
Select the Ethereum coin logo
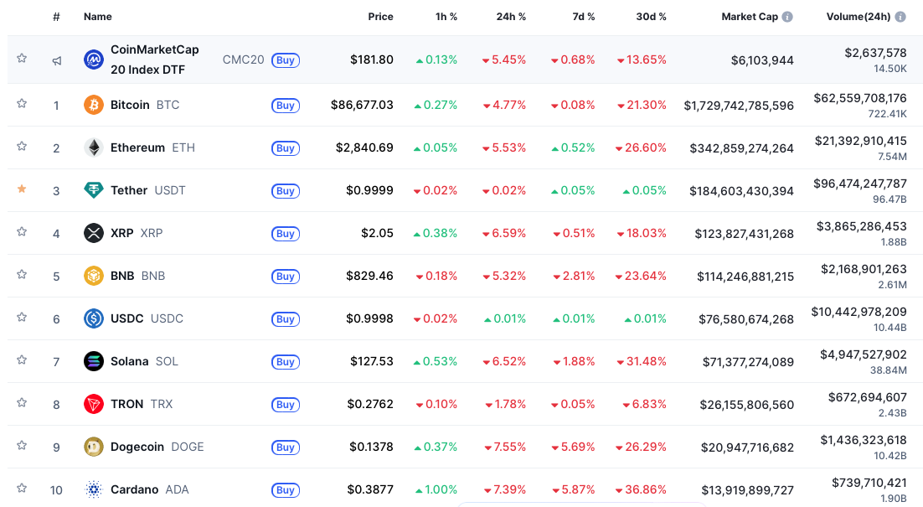(x=93, y=147)
